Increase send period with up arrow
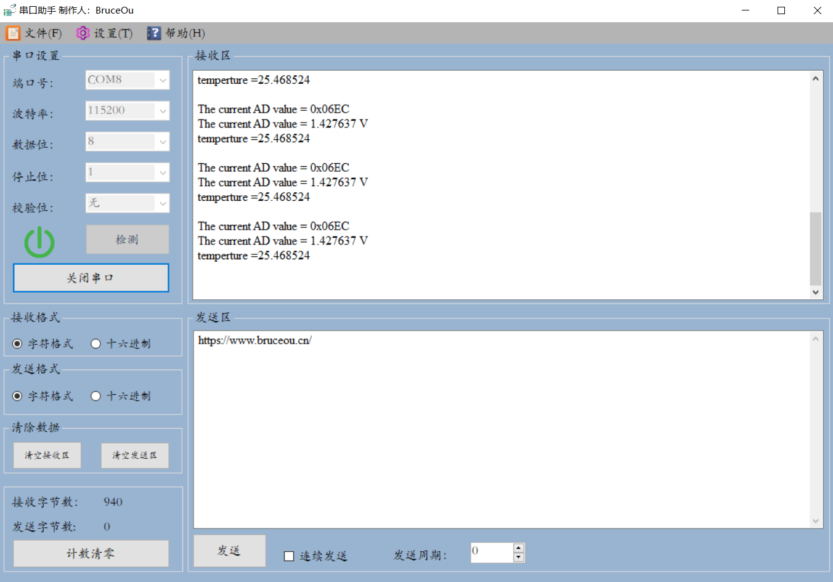833x582 pixels. [519, 548]
